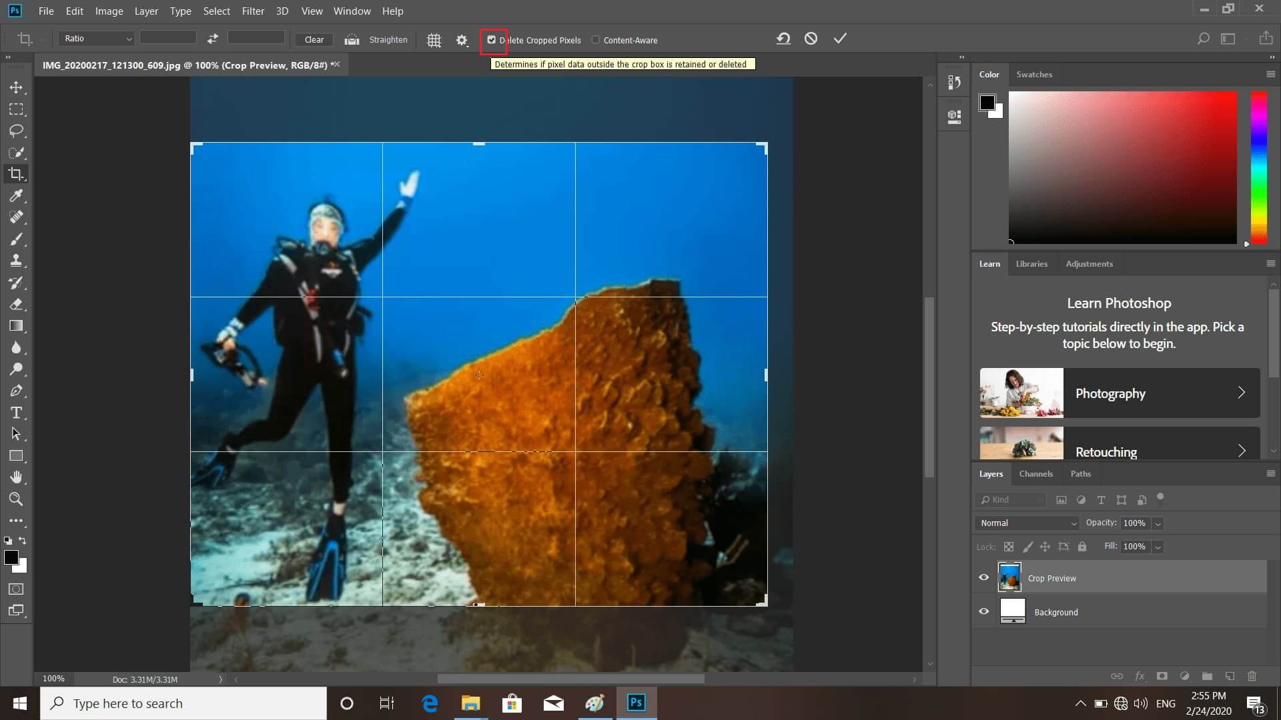The width and height of the screenshot is (1281, 720).
Task: Expand the Photography tutorials
Action: tap(1120, 393)
